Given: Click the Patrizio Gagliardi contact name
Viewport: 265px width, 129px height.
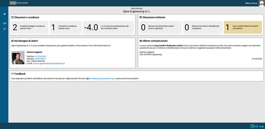Looking at the screenshot, I should (34, 52).
